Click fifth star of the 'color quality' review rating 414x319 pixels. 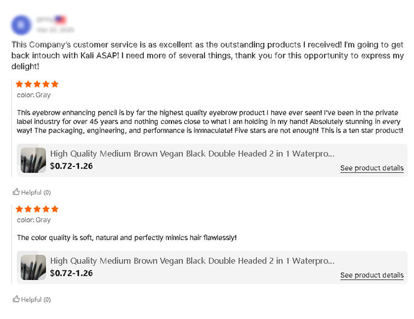click(x=54, y=209)
